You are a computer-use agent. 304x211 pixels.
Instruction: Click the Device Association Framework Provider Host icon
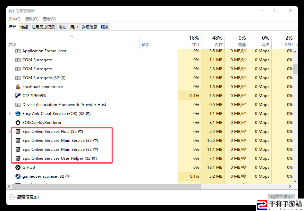(18, 105)
